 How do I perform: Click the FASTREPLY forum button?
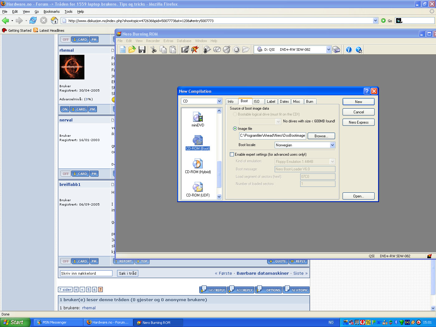(x=213, y=290)
